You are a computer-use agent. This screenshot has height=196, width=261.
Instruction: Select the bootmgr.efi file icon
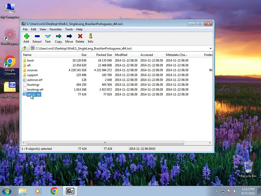pyautogui.click(x=25, y=89)
